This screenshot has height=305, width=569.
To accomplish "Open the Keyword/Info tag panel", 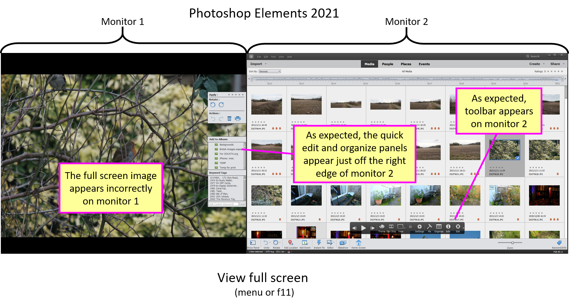I will tap(559, 243).
